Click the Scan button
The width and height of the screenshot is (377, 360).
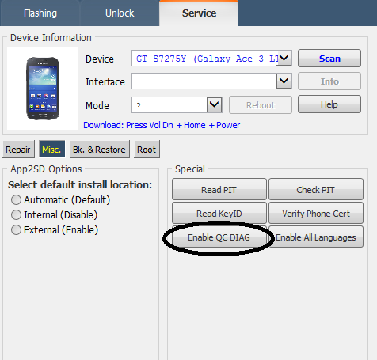(x=329, y=59)
